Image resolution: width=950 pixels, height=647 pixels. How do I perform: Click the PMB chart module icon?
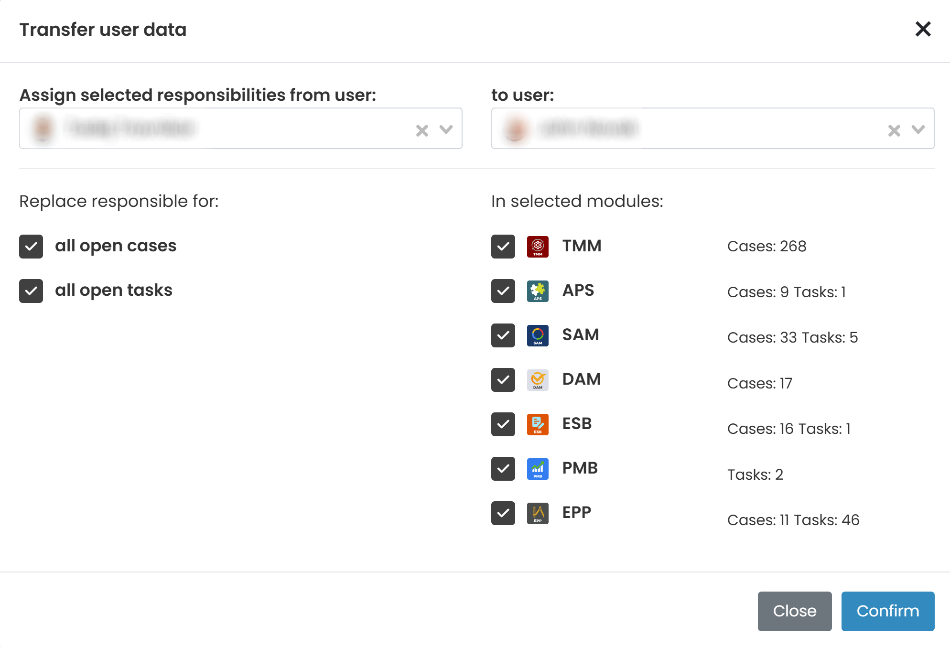coord(538,469)
